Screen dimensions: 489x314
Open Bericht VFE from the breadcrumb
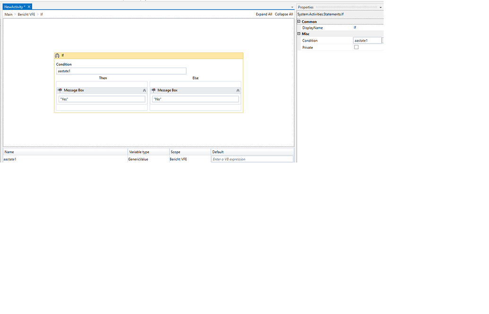click(26, 14)
